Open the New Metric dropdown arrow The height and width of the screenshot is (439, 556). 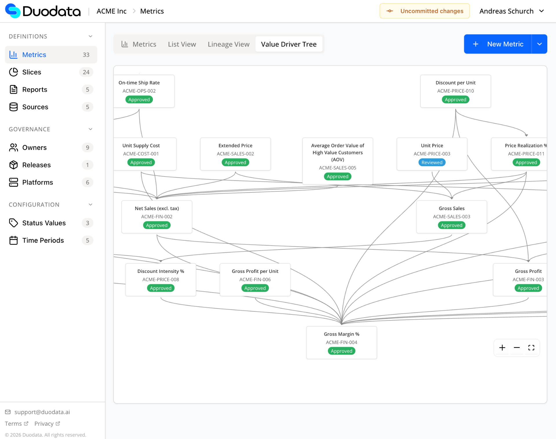(x=539, y=44)
